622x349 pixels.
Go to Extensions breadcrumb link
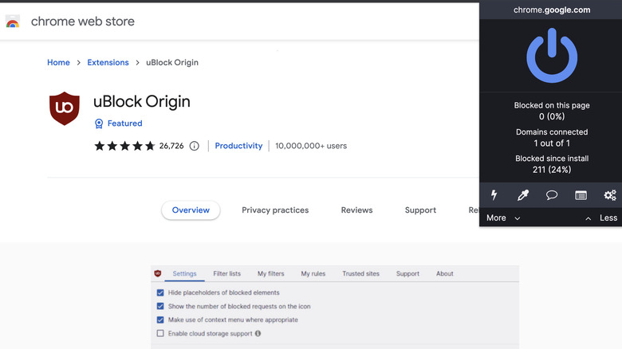(108, 63)
